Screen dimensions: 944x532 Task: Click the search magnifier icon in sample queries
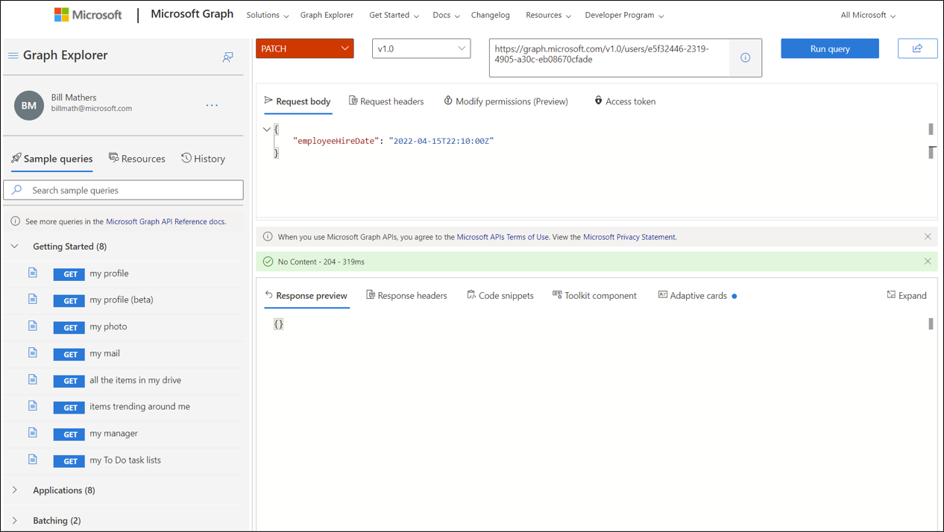point(17,190)
